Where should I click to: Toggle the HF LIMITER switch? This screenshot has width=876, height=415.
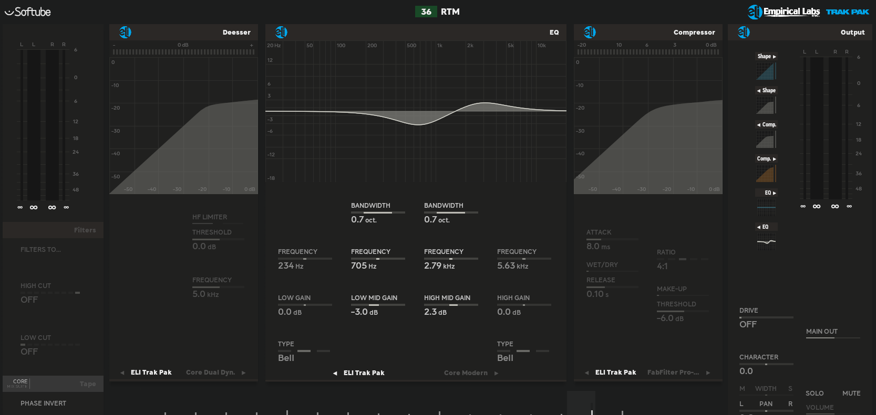pos(218,219)
